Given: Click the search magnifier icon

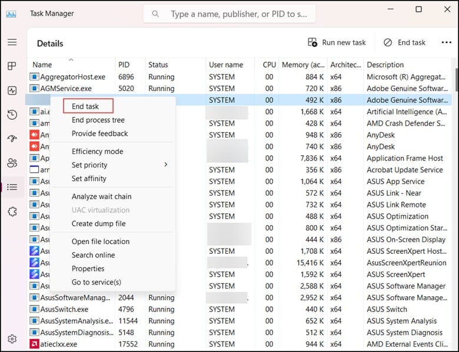Looking at the screenshot, I should 155,14.
